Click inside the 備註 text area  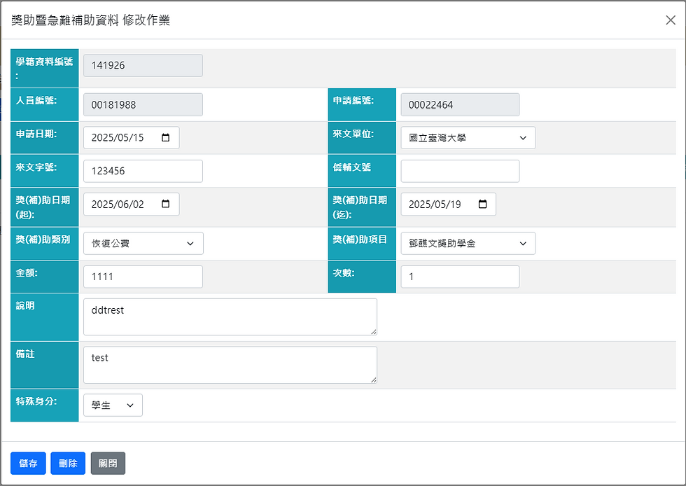(230, 365)
